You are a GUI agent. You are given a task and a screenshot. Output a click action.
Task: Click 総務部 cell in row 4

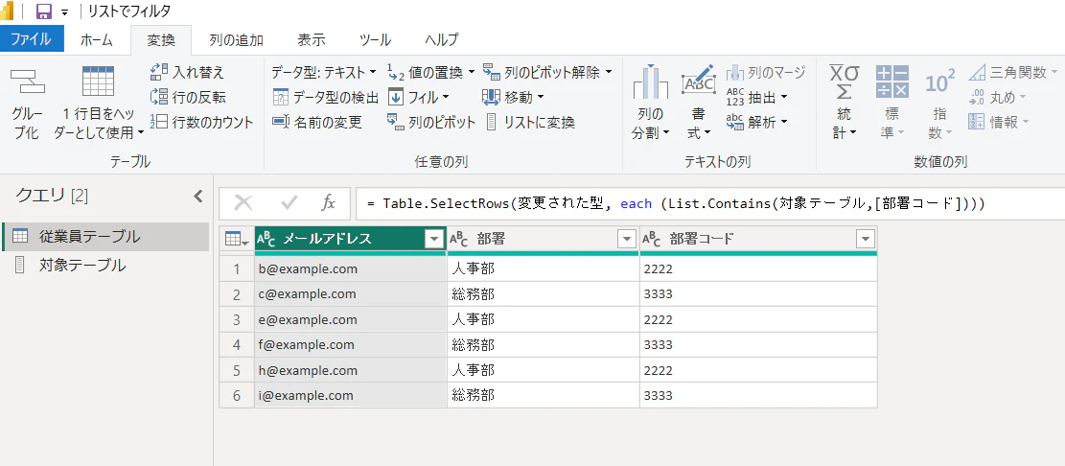[x=543, y=345]
